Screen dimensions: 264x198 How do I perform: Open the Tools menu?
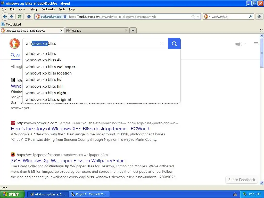[62, 9]
